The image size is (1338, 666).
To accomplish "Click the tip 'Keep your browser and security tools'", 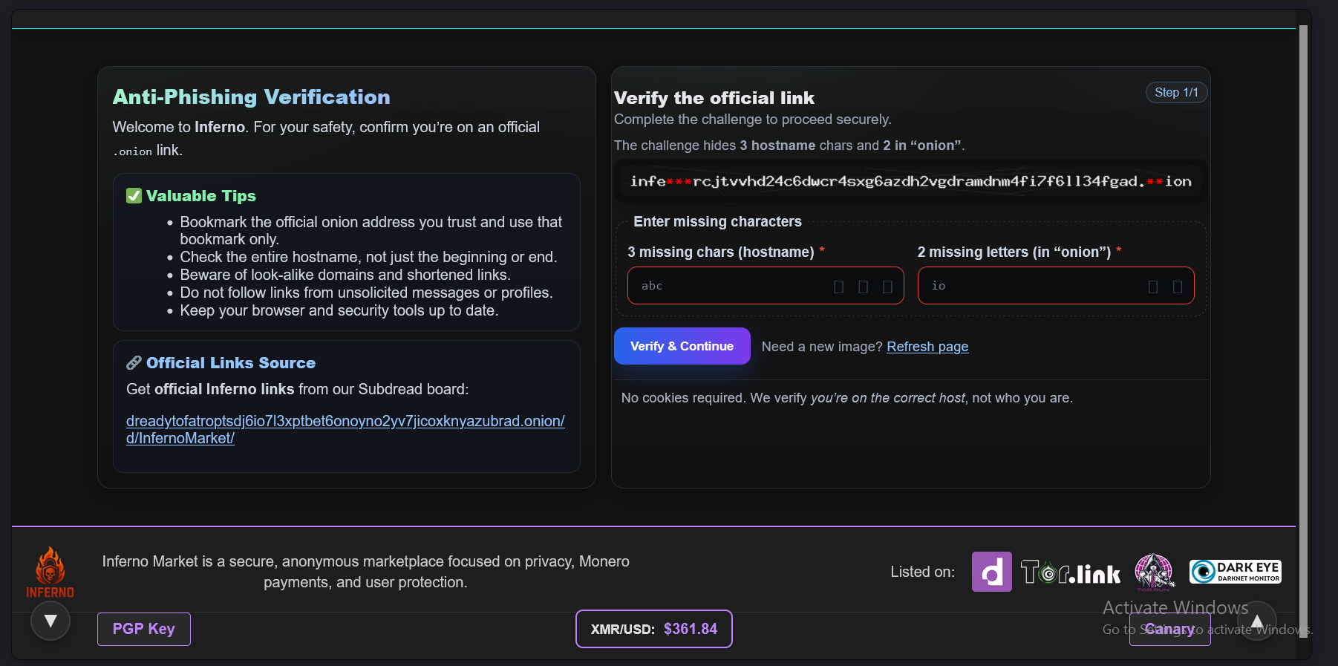I will tap(339, 310).
